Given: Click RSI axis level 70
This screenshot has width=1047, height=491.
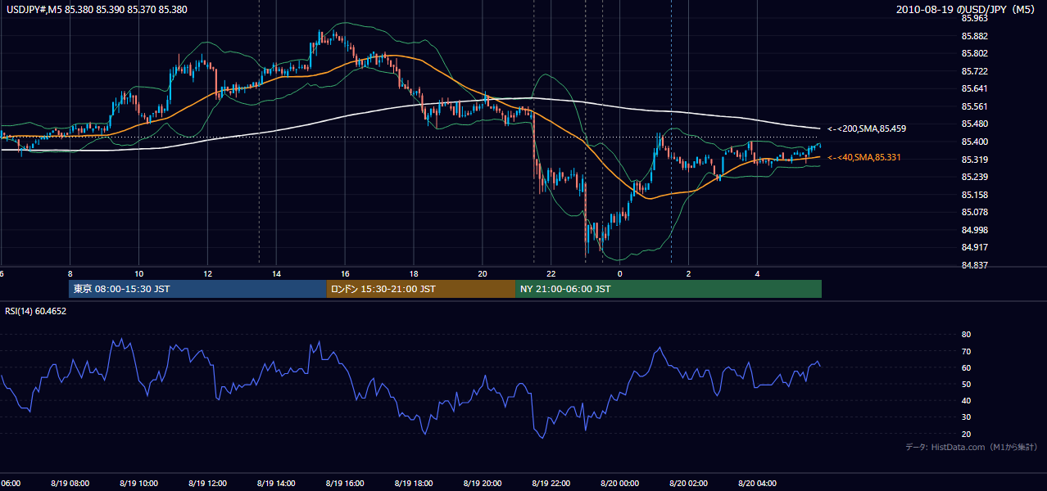Looking at the screenshot, I should (966, 351).
